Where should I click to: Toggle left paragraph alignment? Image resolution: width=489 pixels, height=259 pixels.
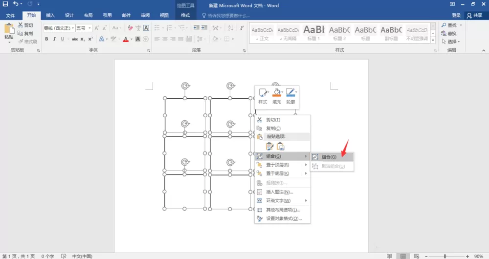coord(157,39)
